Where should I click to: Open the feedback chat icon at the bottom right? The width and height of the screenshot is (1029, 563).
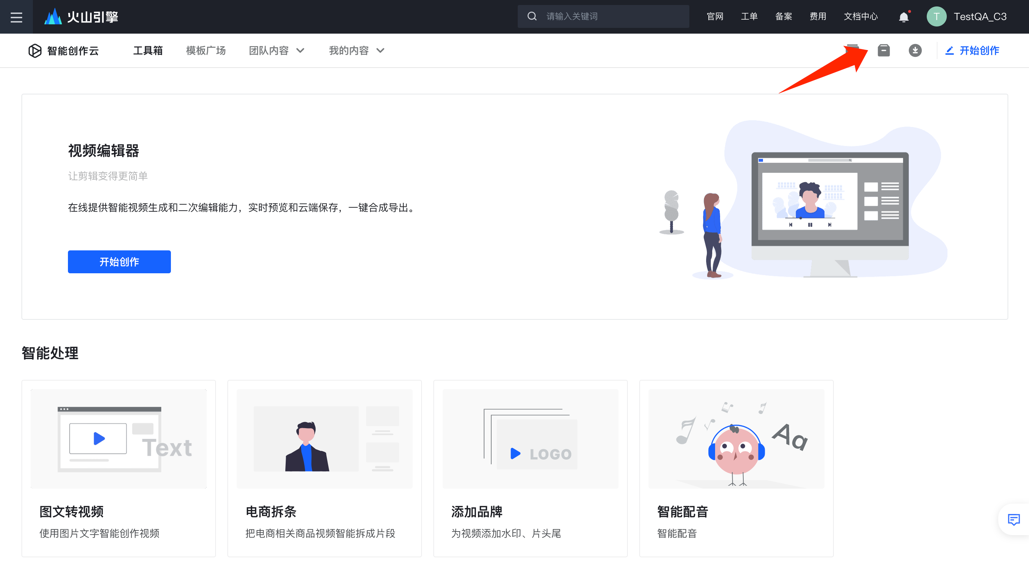coord(1013,519)
